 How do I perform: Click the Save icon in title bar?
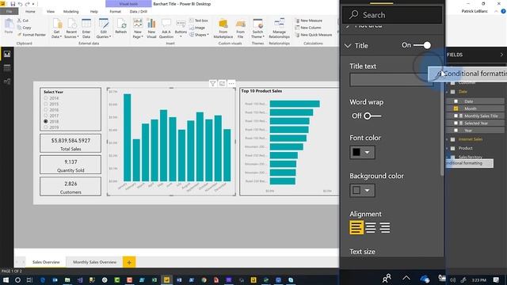click(x=13, y=4)
